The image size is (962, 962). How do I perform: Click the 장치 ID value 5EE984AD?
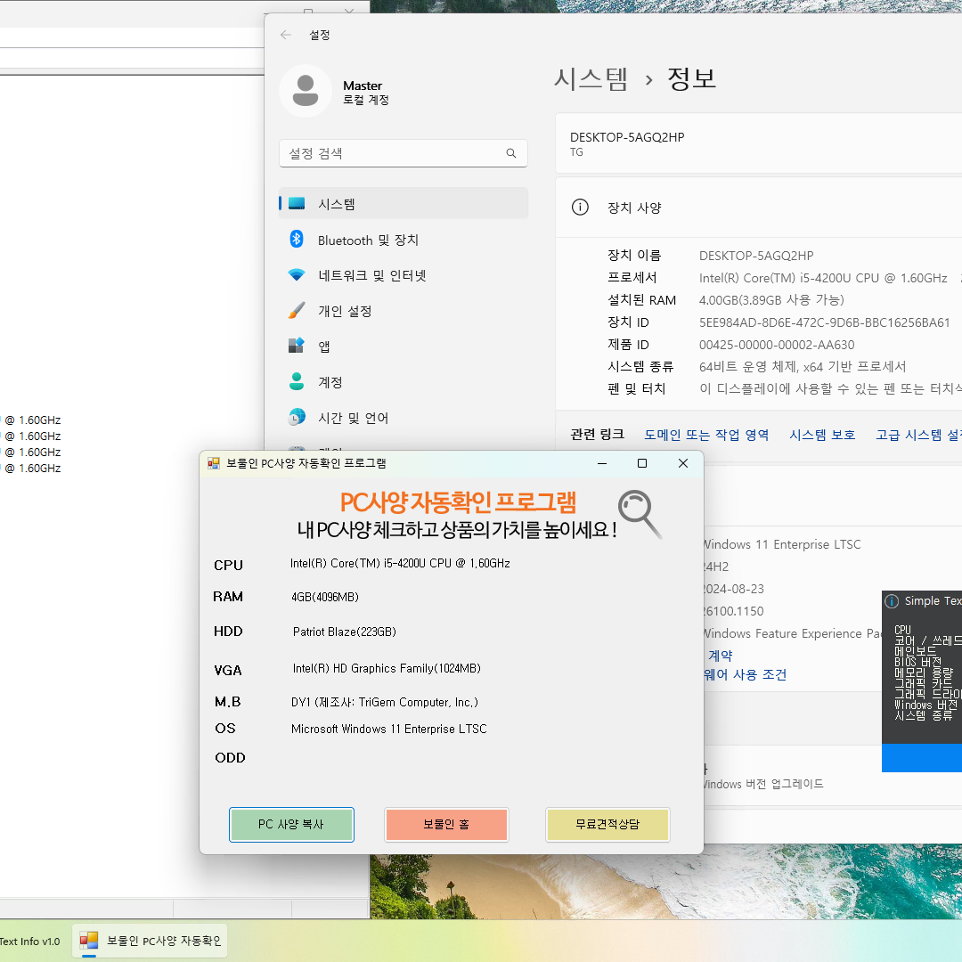click(825, 322)
